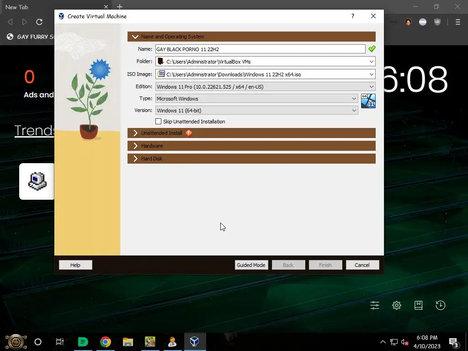Screen dimensions: 468x351
Task: Reload the browser page
Action: 39,22
